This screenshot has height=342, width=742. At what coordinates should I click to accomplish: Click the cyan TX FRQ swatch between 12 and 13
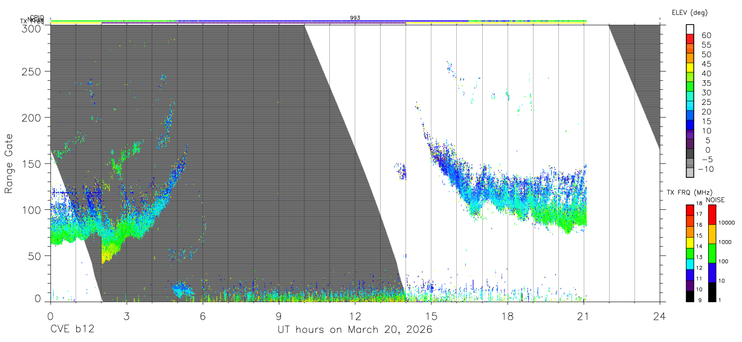pyautogui.click(x=690, y=264)
